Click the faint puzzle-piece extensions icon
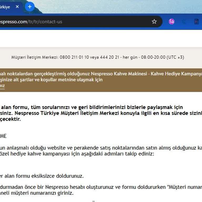The height and width of the screenshot is (202, 202). coord(184,22)
